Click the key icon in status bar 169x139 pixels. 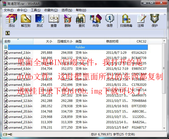coord(10,134)
